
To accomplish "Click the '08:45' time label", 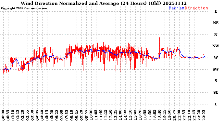I will 76,115.
